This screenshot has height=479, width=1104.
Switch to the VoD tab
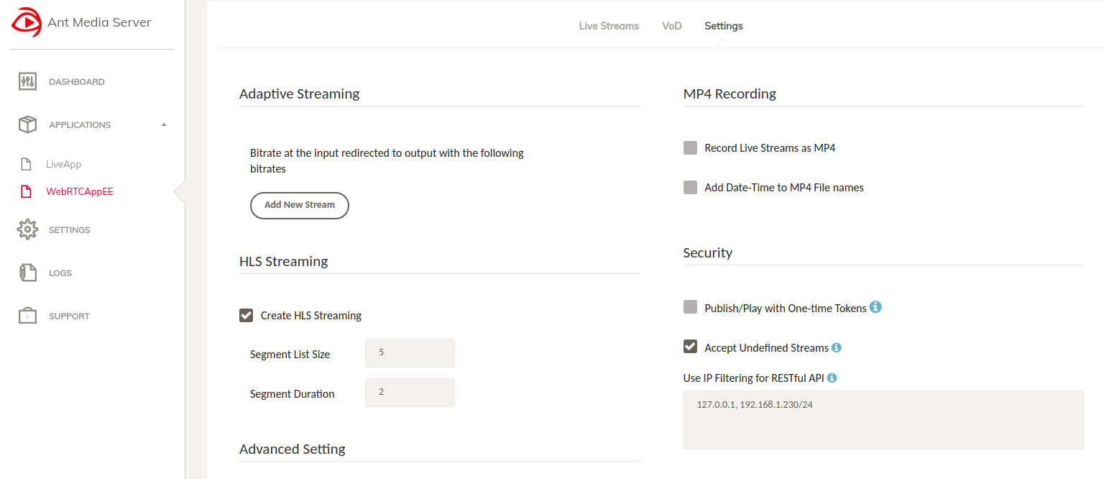(x=671, y=26)
